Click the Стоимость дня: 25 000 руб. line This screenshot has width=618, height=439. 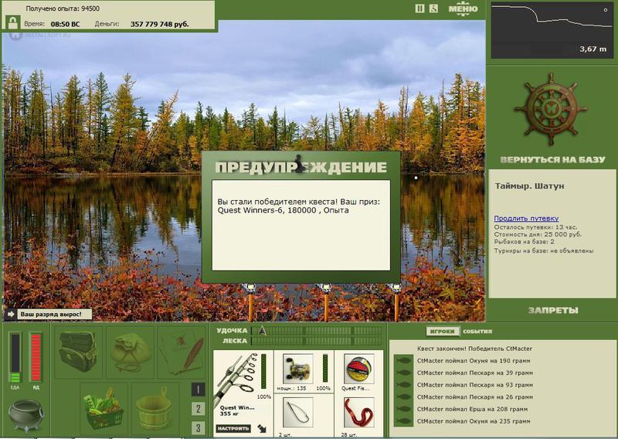[x=538, y=234]
